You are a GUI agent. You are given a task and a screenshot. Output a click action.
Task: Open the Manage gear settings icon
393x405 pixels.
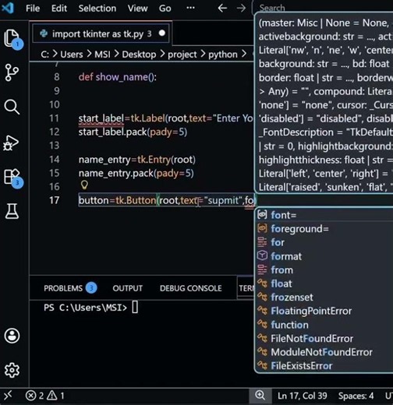tap(12, 370)
